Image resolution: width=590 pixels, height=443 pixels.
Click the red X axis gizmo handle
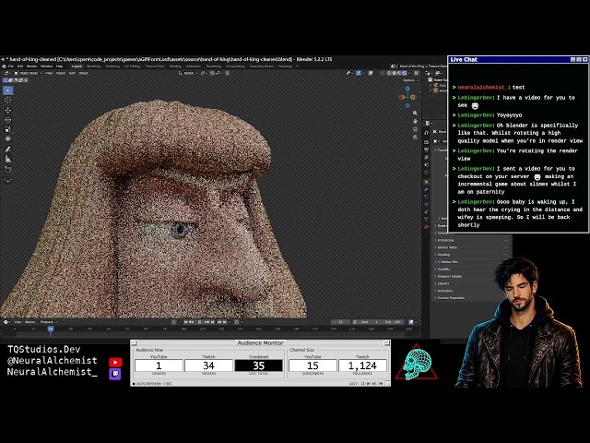401,97
